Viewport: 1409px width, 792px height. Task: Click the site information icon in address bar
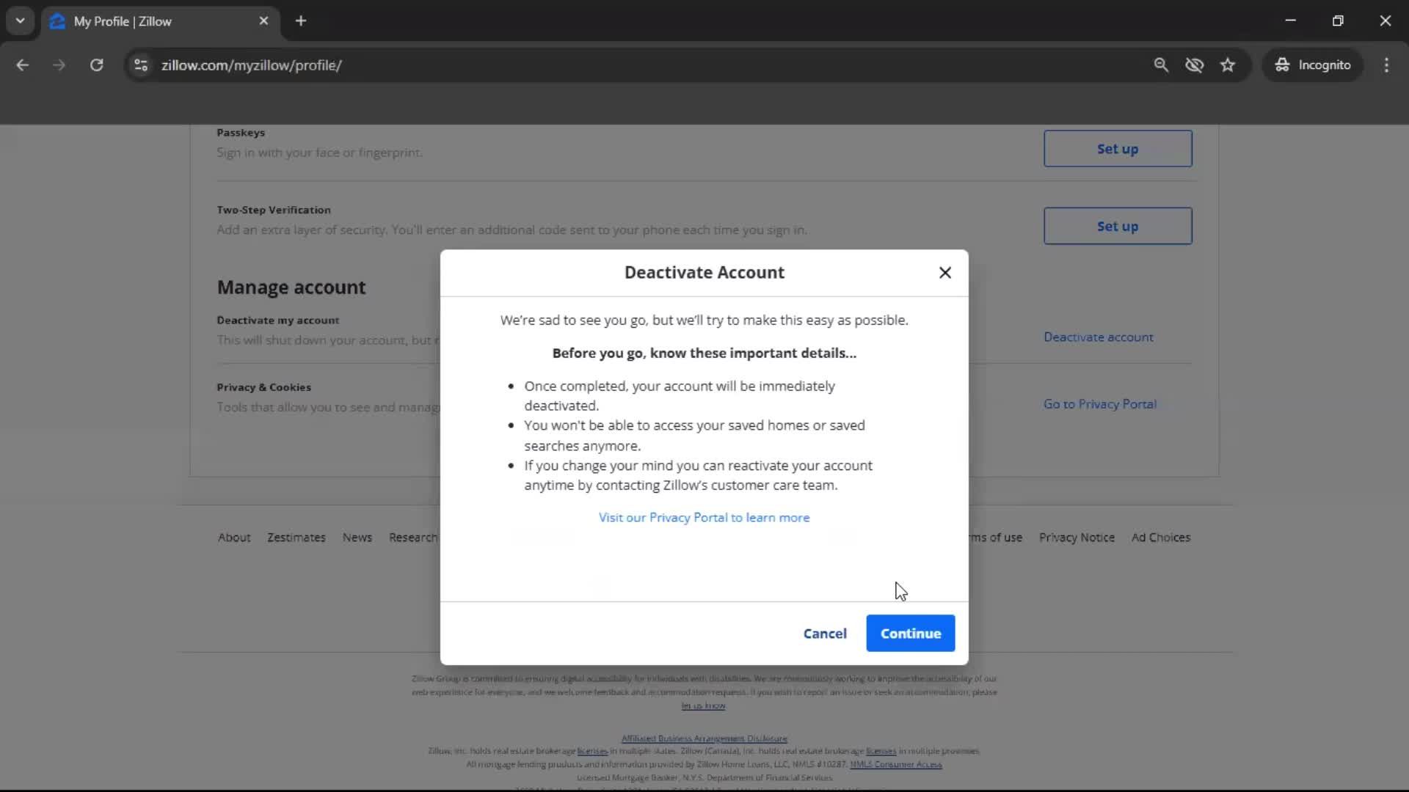(140, 65)
